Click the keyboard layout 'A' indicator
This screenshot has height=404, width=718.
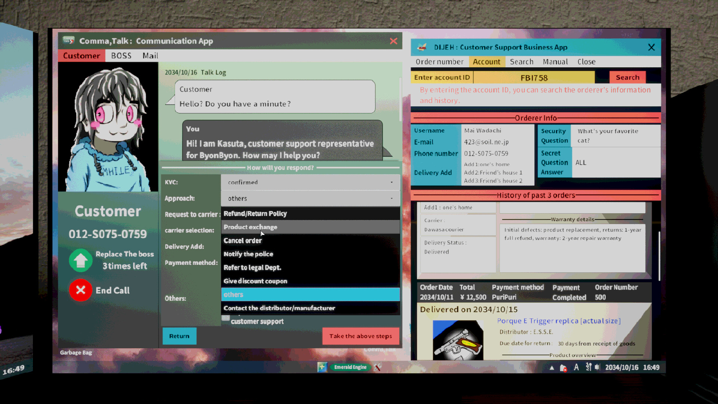[x=576, y=367]
